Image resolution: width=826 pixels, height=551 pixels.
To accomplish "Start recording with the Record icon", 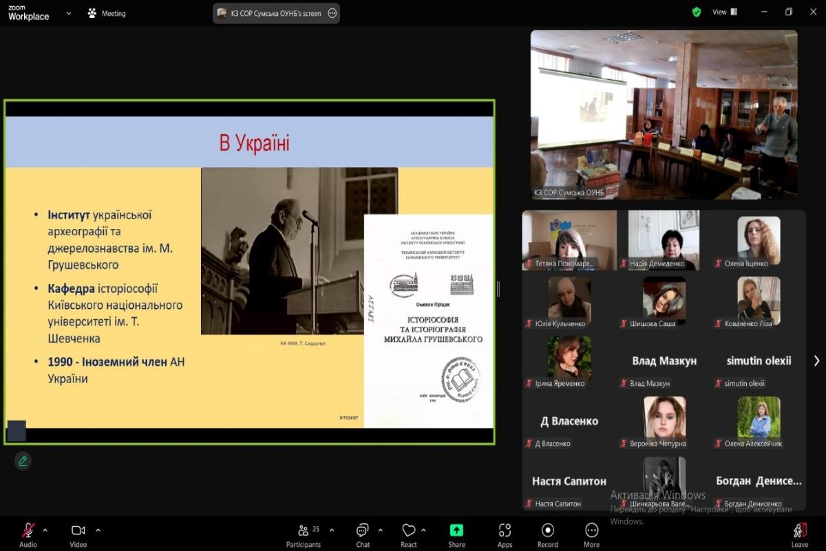I will [x=548, y=530].
